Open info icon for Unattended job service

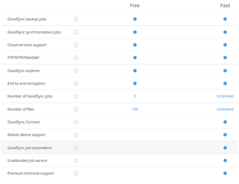click(x=76, y=161)
